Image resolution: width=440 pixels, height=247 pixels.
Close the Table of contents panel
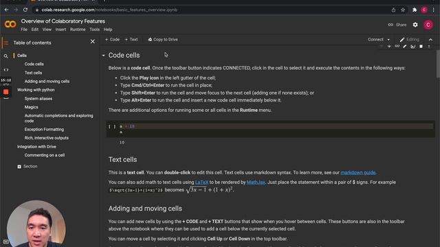point(93,41)
